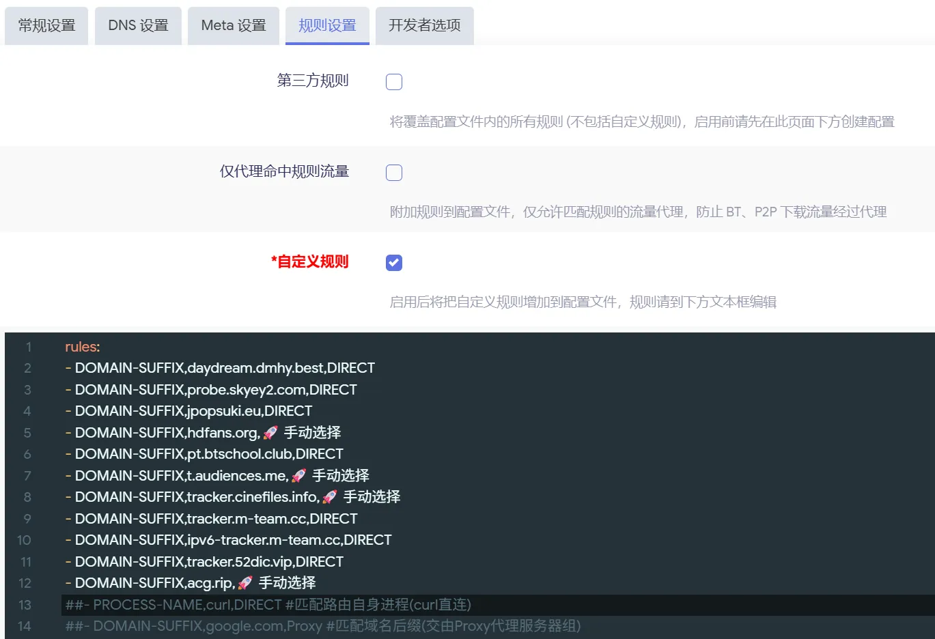Click the rocket icon on t.audiences.me line
This screenshot has width=935, height=639.
[x=298, y=476]
